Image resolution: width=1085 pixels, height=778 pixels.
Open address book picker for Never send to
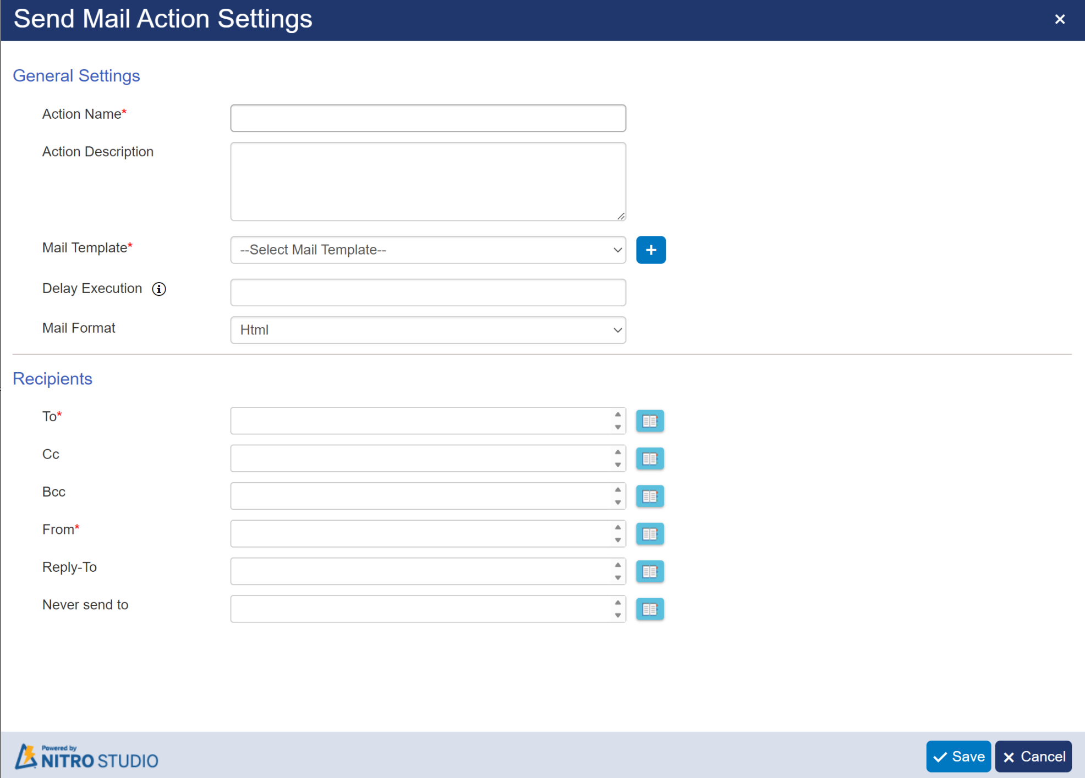[x=650, y=609]
